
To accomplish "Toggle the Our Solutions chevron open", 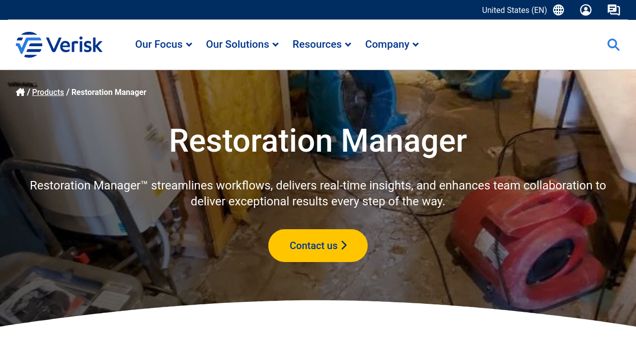I will tap(276, 44).
